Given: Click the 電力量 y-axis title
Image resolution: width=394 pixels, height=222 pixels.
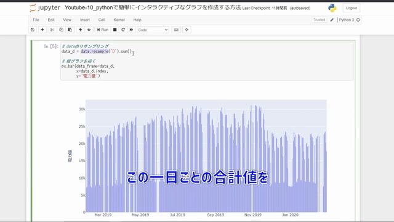Looking at the screenshot, I should pyautogui.click(x=70, y=156).
